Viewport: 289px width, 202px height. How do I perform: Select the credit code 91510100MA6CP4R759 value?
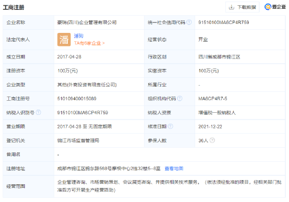pos(224,22)
